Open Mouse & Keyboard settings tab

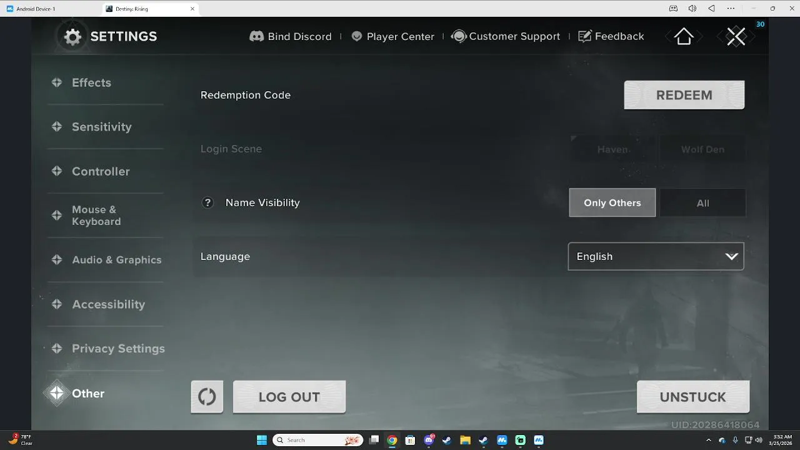pyautogui.click(x=105, y=216)
